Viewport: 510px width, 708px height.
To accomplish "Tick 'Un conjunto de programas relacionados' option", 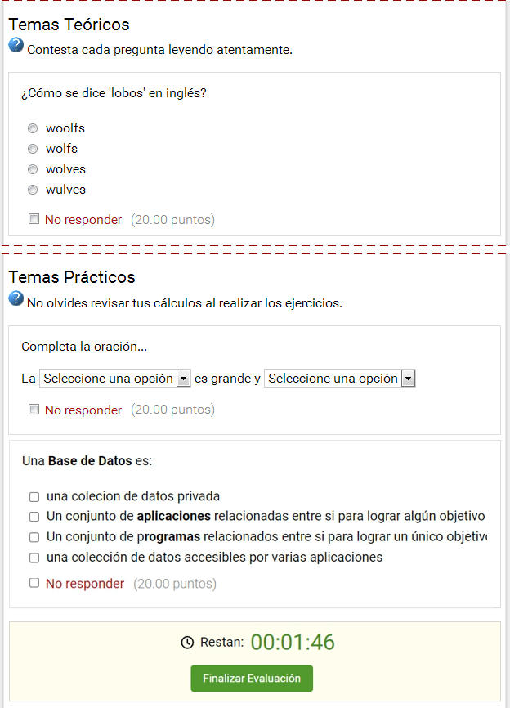I will point(34,537).
